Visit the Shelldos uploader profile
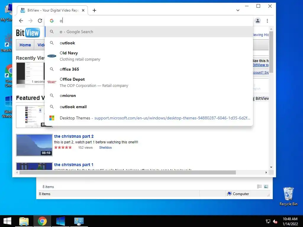 pos(105,147)
